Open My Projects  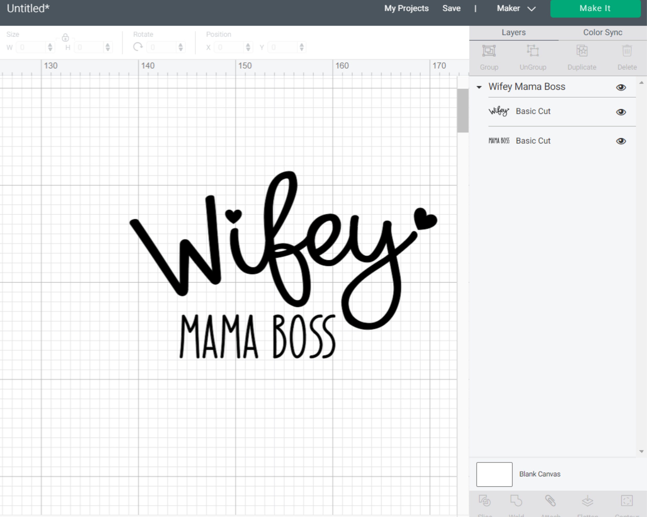pos(406,8)
